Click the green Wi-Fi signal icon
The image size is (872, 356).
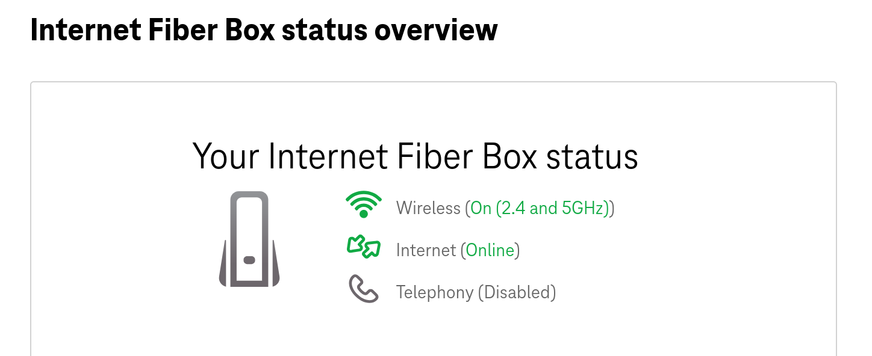coord(364,204)
